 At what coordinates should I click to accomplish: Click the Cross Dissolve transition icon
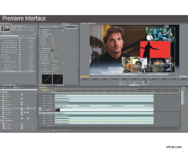tap(3, 124)
